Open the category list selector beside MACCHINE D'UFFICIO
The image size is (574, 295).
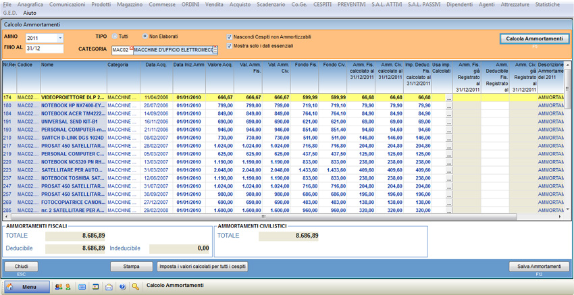215,50
